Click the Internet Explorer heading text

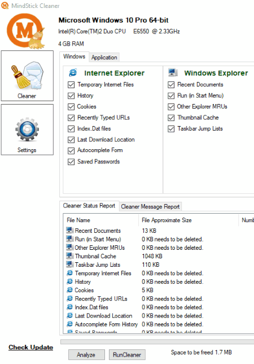[115, 73]
